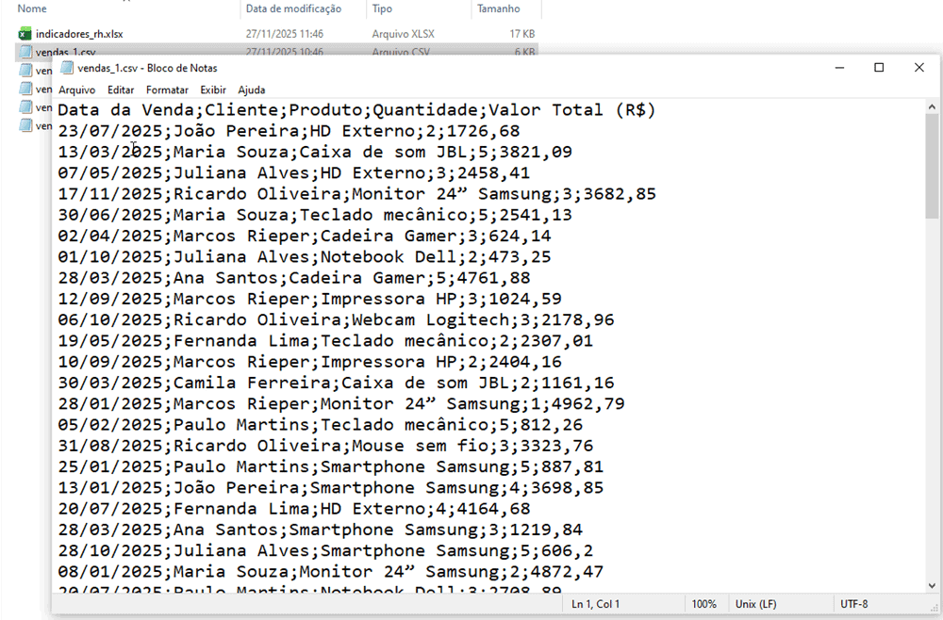943x620 pixels.
Task: Click the indicadores_rh.xlsx file name
Action: 79,34
